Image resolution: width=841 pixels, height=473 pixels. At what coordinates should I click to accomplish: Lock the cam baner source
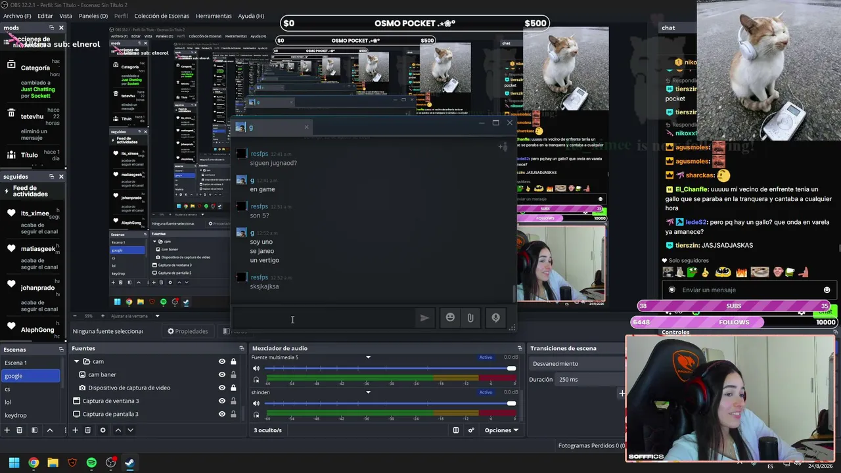[233, 374]
